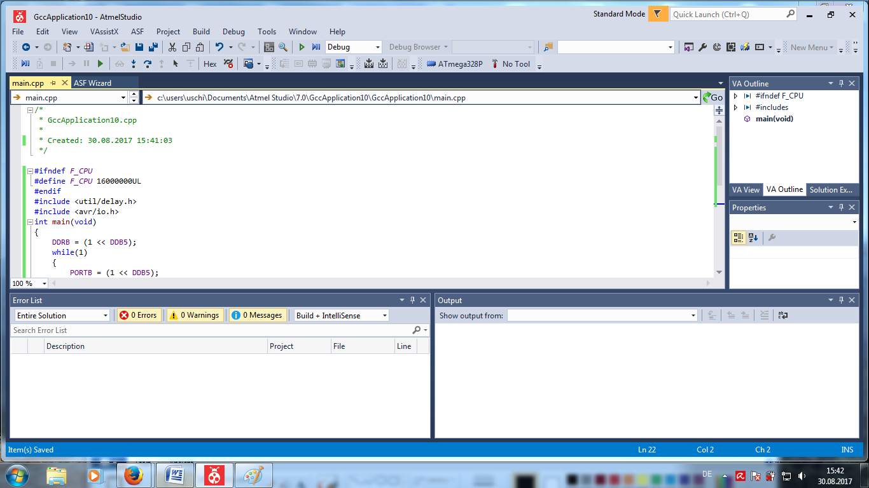The height and width of the screenshot is (488, 869).
Task: Open the 100 % zoom dropdown
Action: click(45, 283)
